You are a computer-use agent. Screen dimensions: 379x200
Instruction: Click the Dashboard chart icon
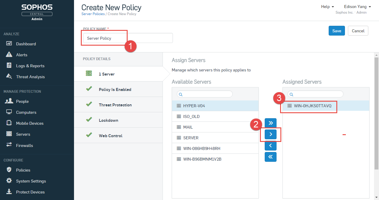[x=9, y=44]
